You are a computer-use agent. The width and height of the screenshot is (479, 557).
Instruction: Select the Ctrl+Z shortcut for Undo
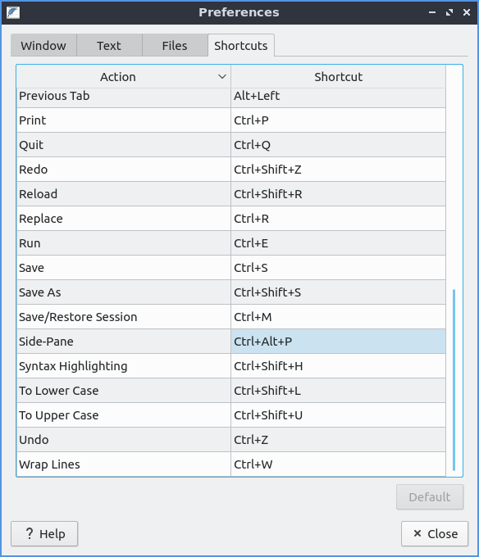click(338, 440)
